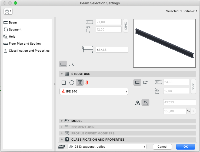Click the segment length field 437,33
The width and height of the screenshot is (200, 152).
179,102
